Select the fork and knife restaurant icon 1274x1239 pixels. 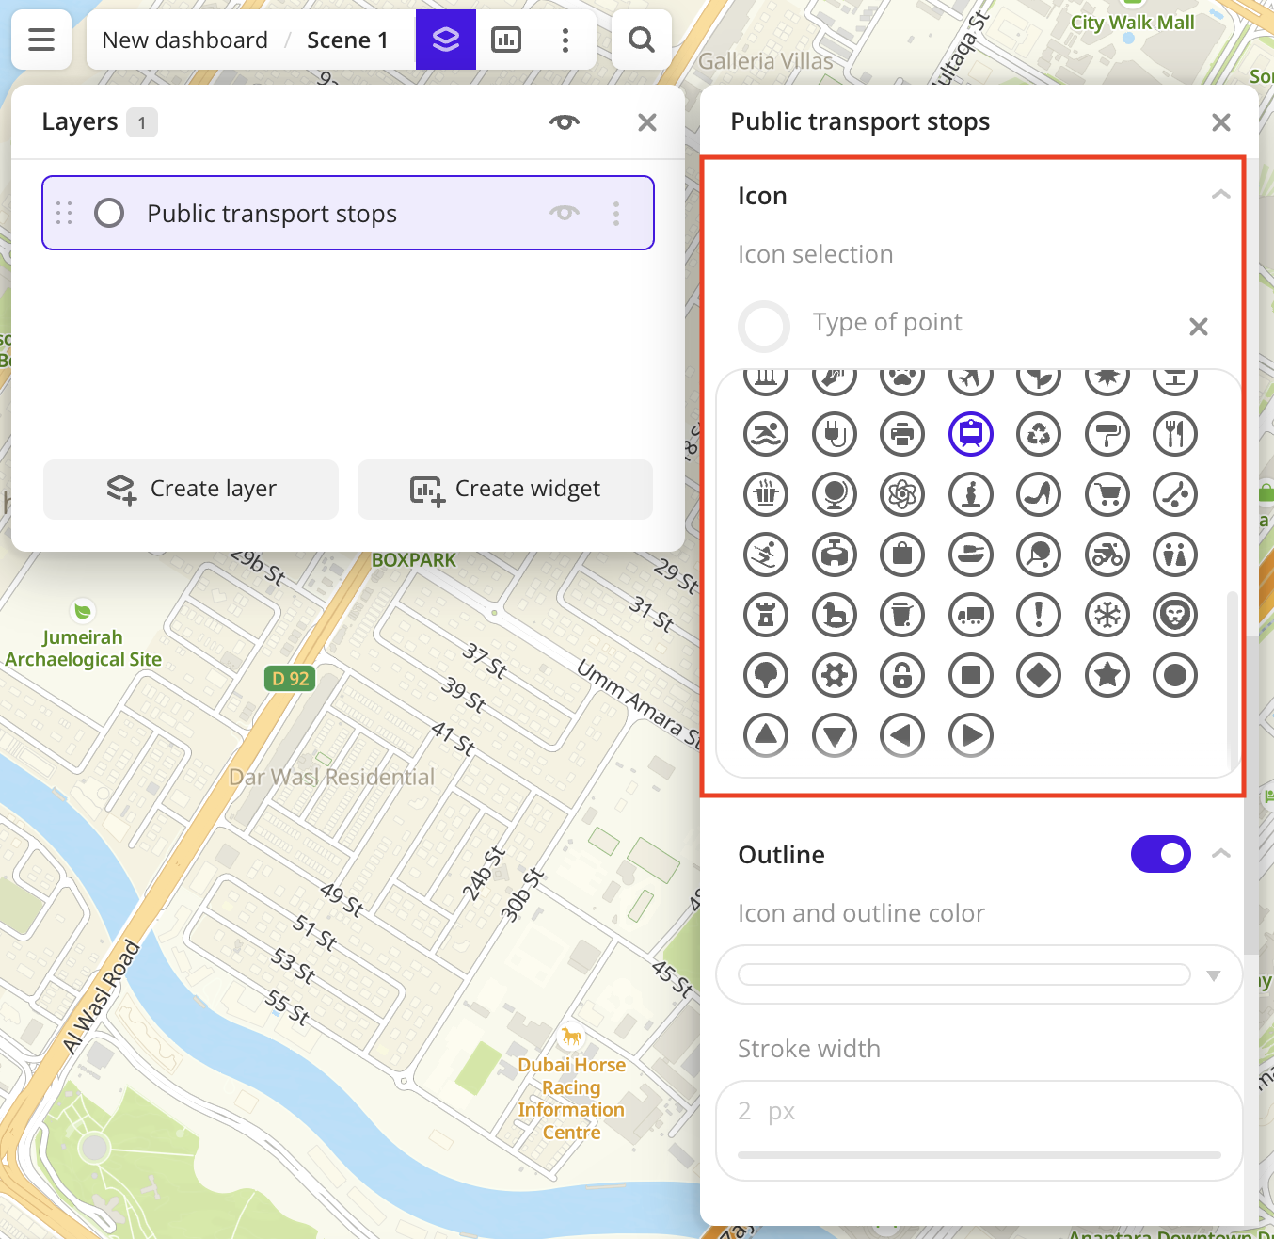tap(1175, 434)
